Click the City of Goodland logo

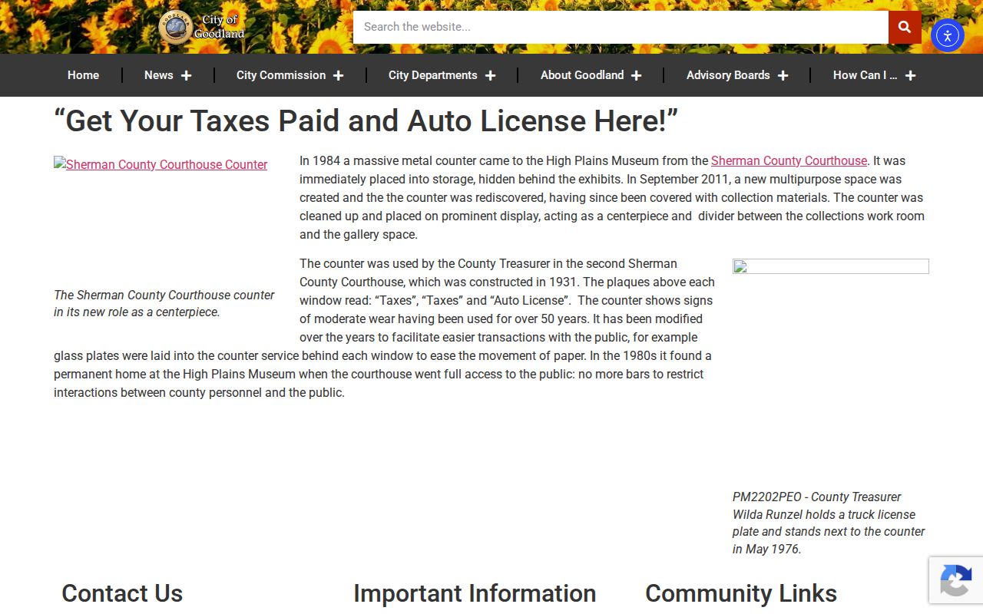pyautogui.click(x=201, y=27)
